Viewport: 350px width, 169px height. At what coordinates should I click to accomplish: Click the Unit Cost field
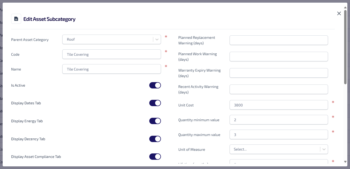pos(279,105)
